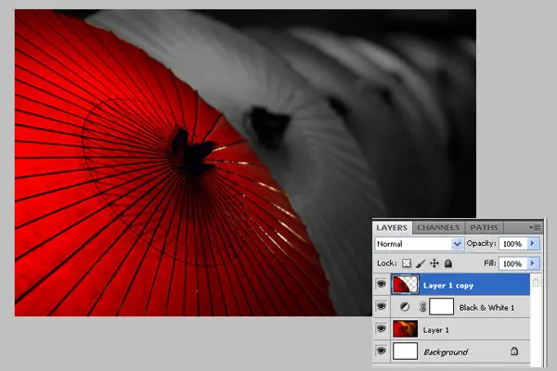Viewport: 557px width, 371px height.
Task: Hide the Background layer
Action: click(x=382, y=352)
